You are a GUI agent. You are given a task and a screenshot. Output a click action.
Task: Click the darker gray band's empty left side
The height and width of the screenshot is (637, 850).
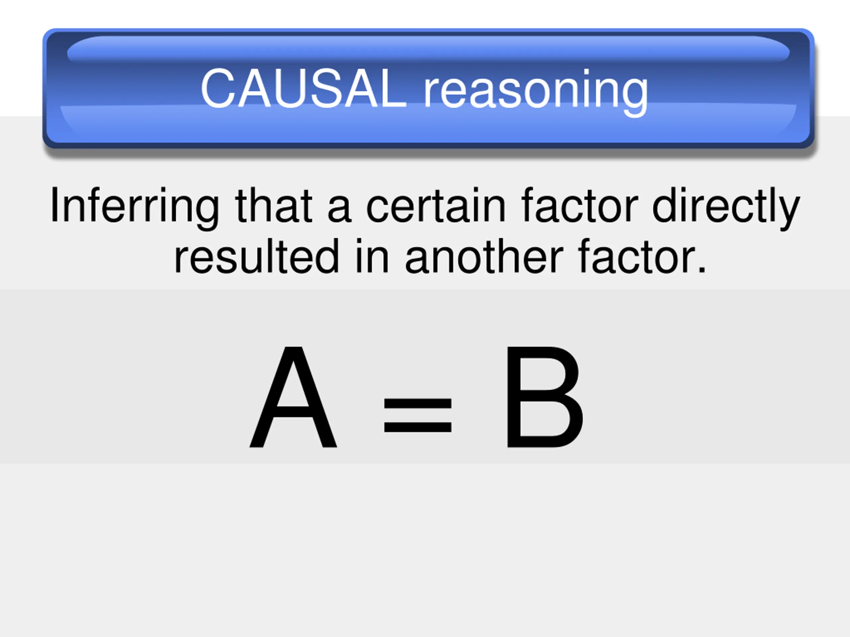(115, 376)
